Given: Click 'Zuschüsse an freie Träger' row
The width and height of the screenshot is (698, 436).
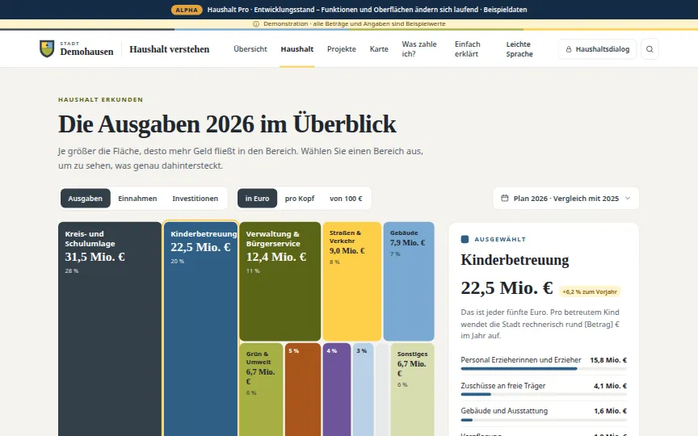Looking at the screenshot, I should coord(544,388).
